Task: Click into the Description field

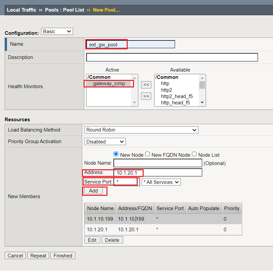Action: 172,57
